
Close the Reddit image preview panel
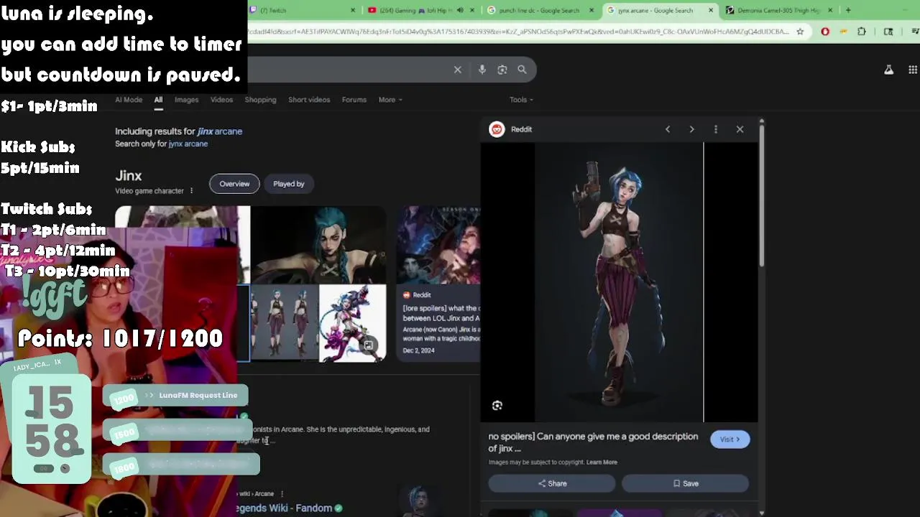coord(740,129)
